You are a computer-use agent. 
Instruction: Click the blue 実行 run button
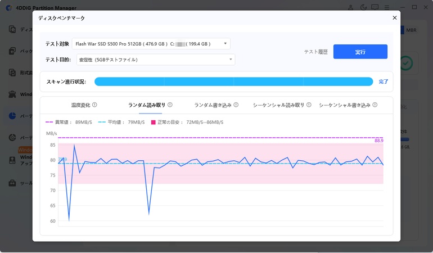(x=360, y=52)
